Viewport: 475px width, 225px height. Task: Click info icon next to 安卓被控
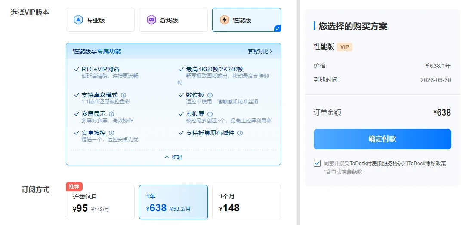(111, 133)
